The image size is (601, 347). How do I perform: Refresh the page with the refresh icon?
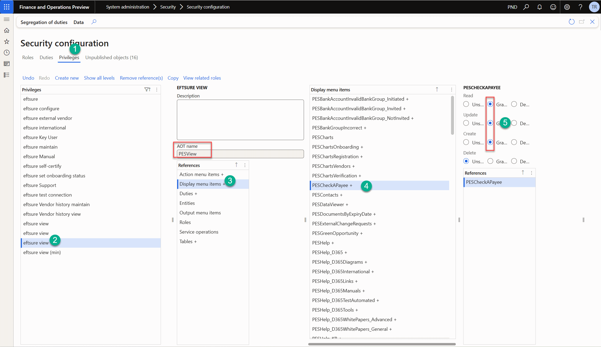tap(571, 22)
